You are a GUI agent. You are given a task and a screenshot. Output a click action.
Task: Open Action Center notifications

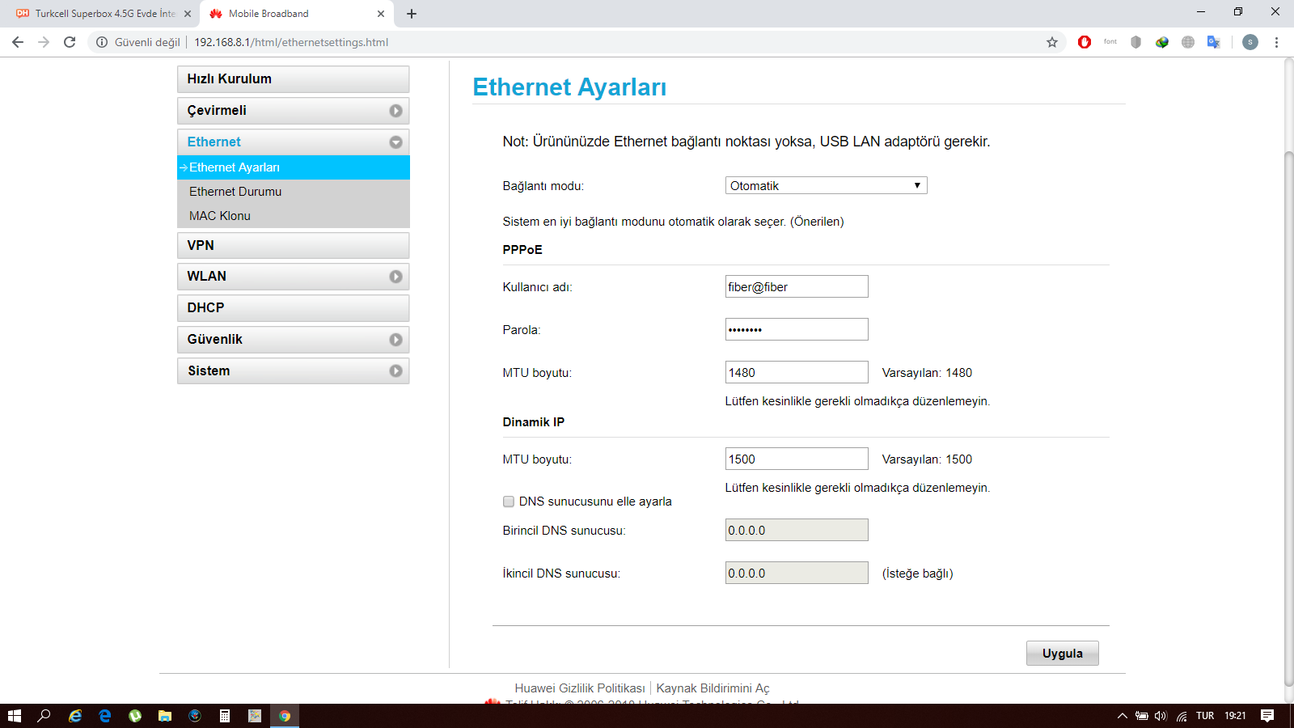coord(1267,716)
